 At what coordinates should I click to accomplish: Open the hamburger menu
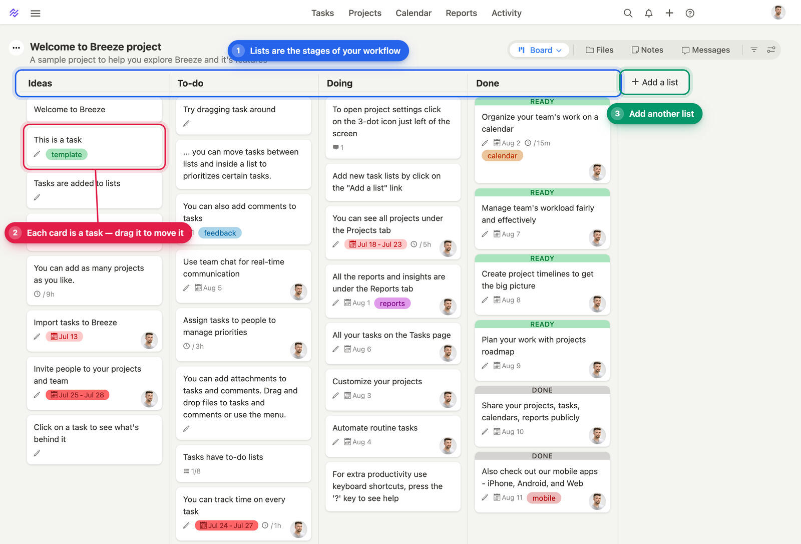point(36,14)
